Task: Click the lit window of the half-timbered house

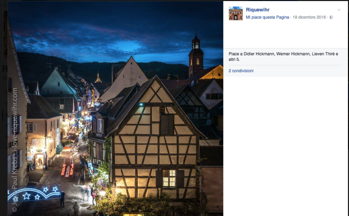Action: pos(169,178)
